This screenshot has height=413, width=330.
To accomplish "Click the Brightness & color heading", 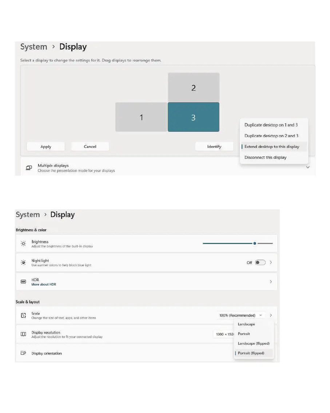I will [x=31, y=230].
